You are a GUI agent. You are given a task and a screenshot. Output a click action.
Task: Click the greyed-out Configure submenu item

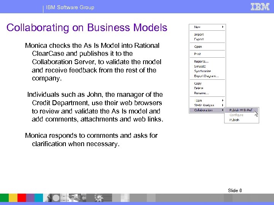point(242,115)
